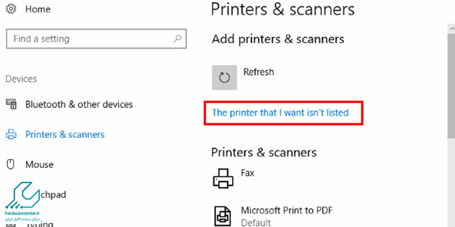This screenshot has height=227, width=455.
Task: Open the Home settings page label
Action: click(x=38, y=9)
